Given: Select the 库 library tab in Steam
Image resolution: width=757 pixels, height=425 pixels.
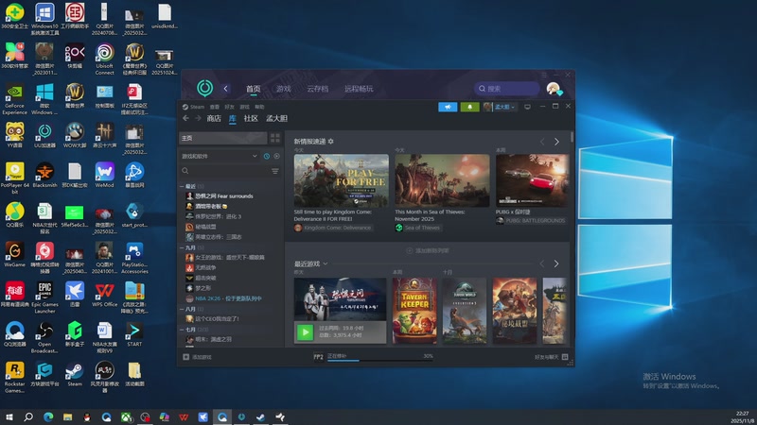Looking at the screenshot, I should [232, 119].
